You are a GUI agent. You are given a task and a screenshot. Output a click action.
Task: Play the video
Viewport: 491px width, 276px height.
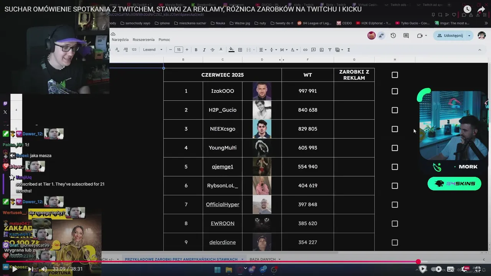click(15, 269)
